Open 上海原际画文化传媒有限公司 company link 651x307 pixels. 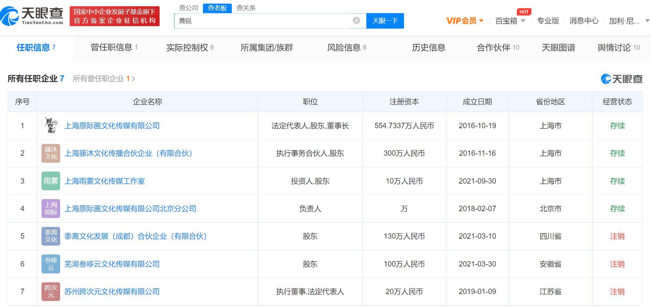[112, 126]
